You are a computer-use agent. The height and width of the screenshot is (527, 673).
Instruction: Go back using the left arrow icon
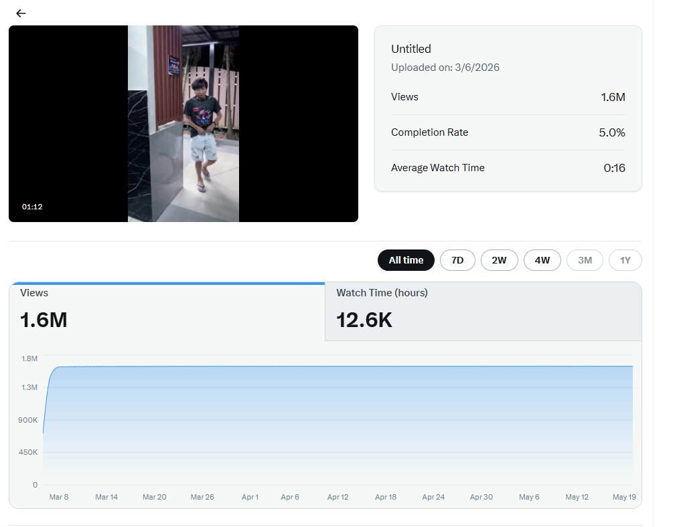point(21,13)
